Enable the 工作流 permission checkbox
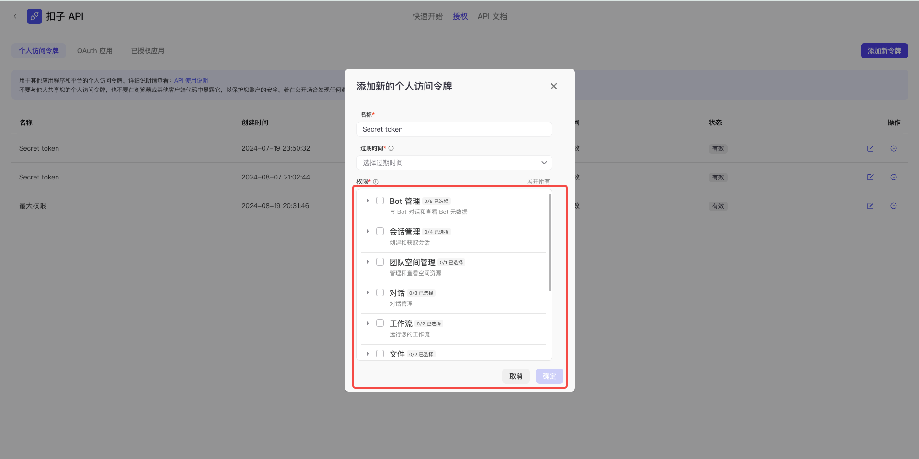 [x=380, y=323]
